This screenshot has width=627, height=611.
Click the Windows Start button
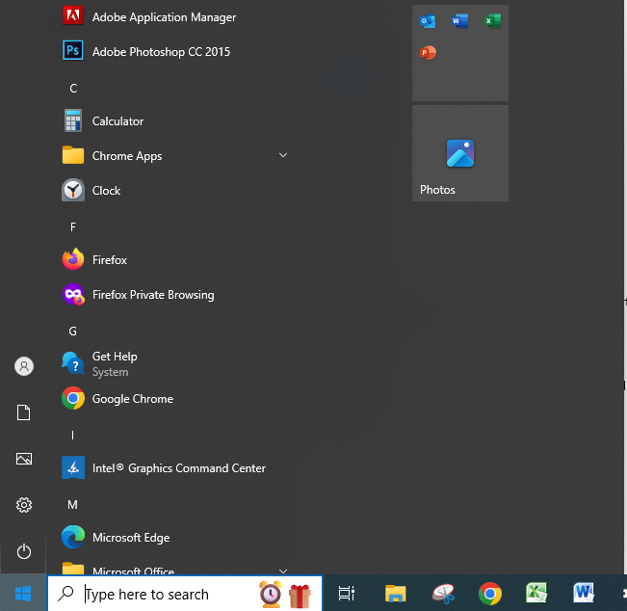click(x=23, y=594)
